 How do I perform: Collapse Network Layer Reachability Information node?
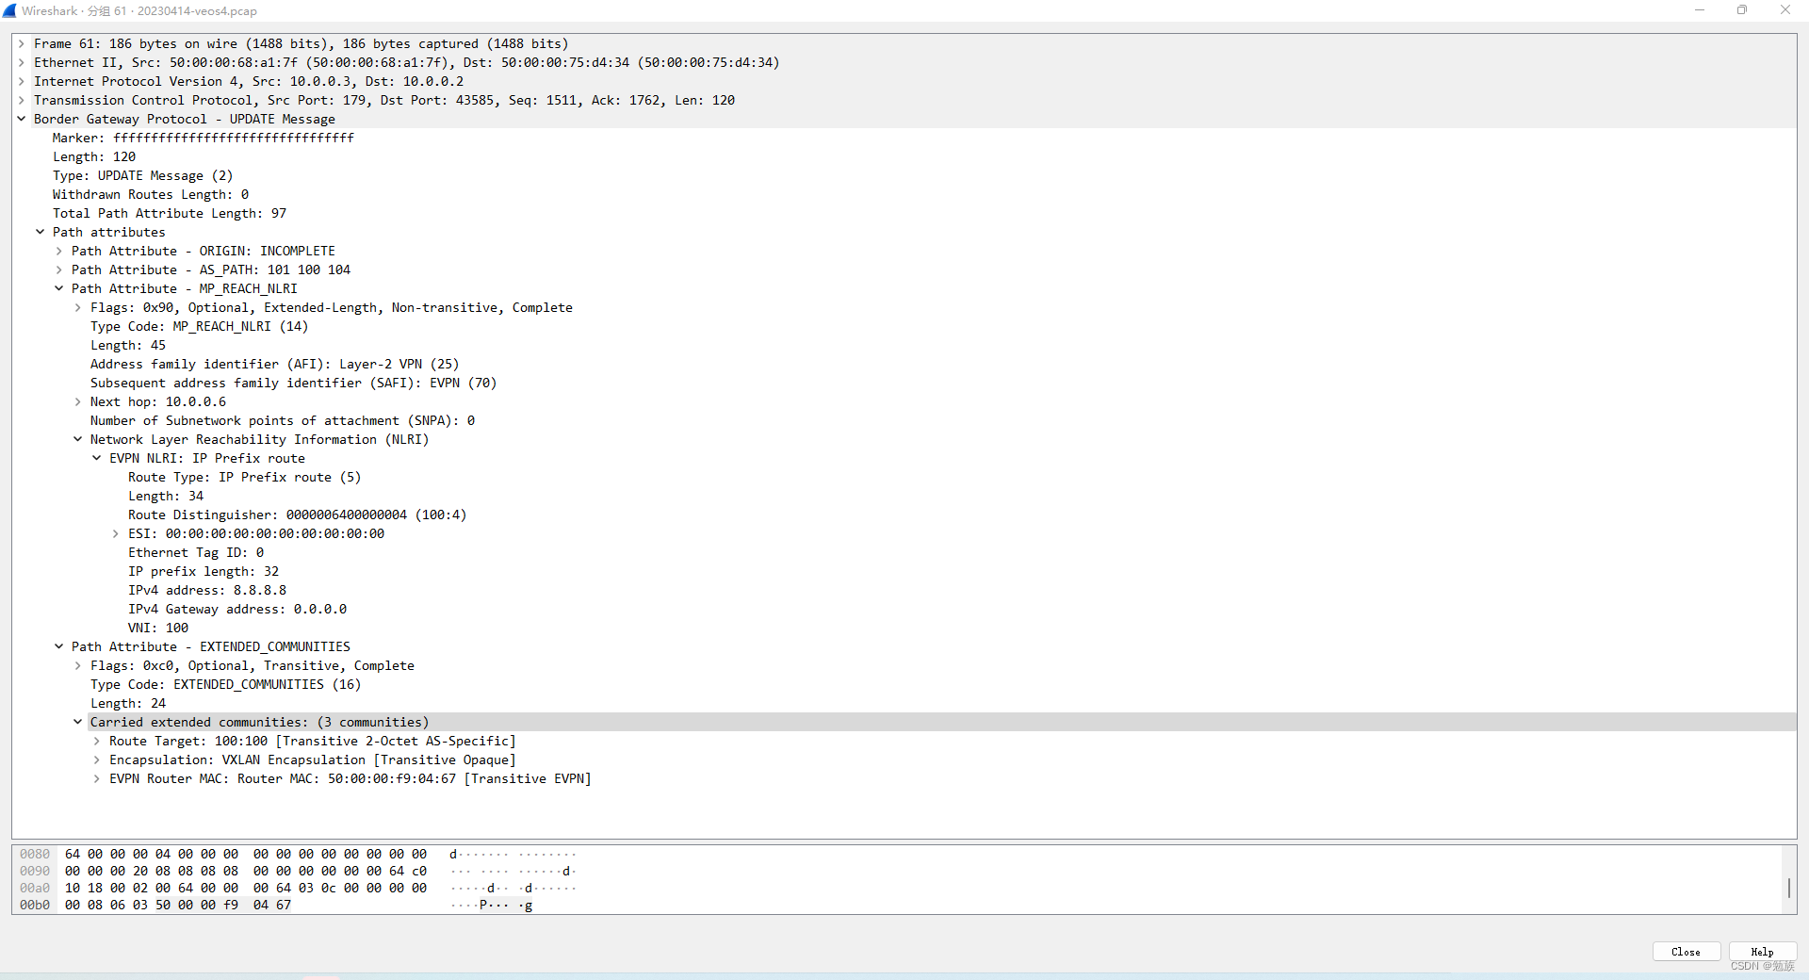point(77,439)
